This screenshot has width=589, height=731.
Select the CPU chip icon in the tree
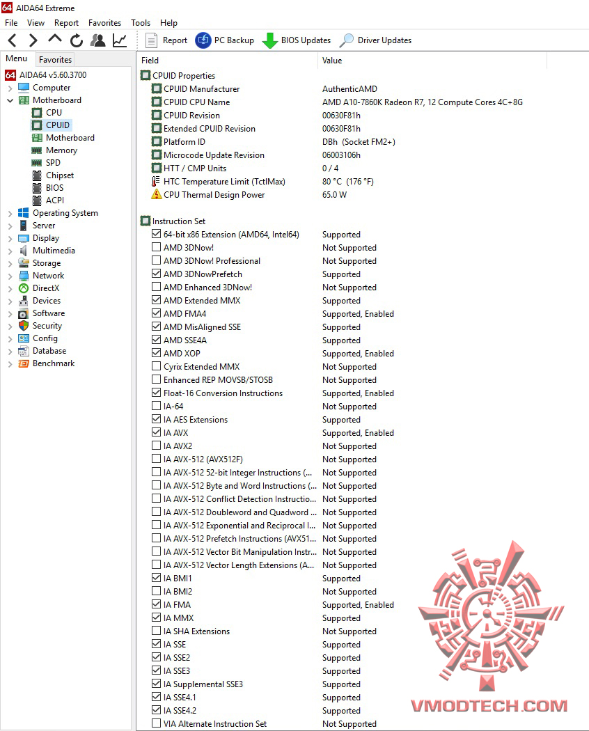click(37, 113)
